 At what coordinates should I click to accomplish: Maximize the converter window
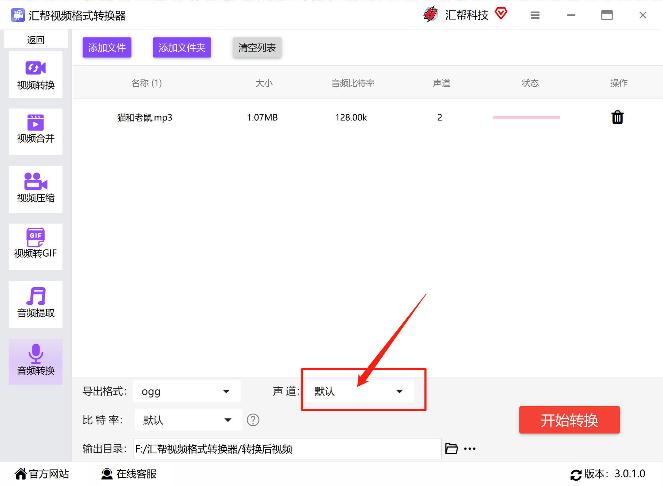pyautogui.click(x=607, y=15)
